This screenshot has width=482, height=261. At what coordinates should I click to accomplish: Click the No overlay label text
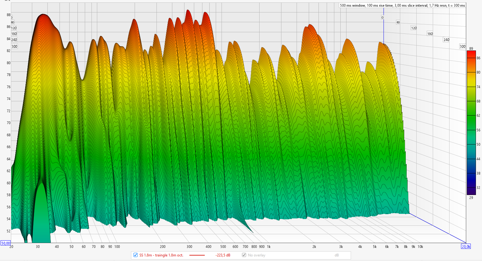256,255
